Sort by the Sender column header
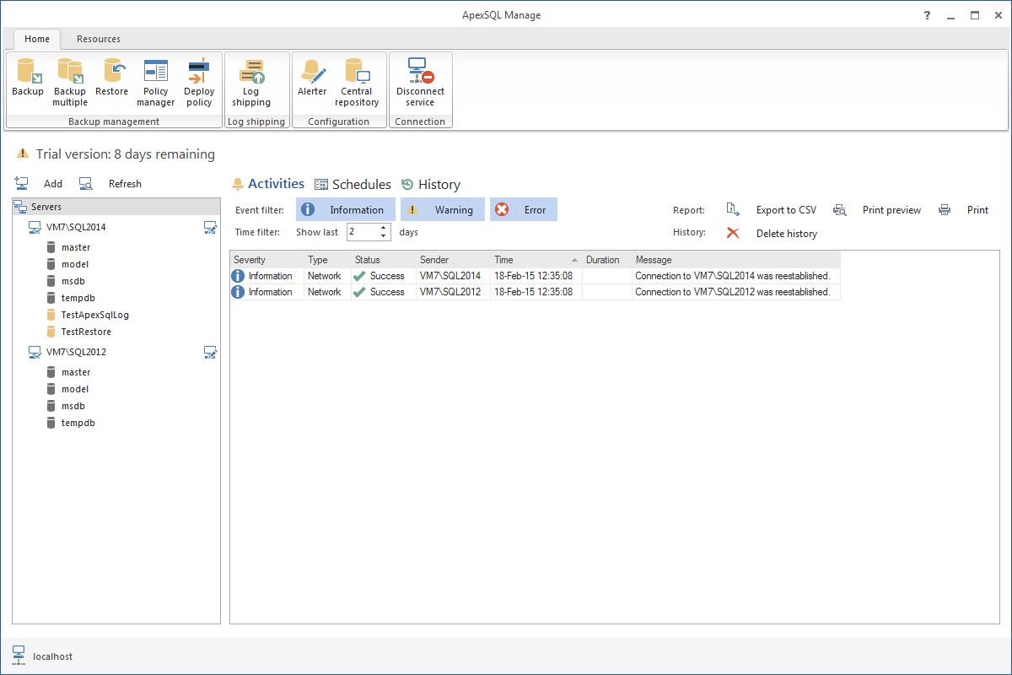The width and height of the screenshot is (1012, 675). pos(453,260)
